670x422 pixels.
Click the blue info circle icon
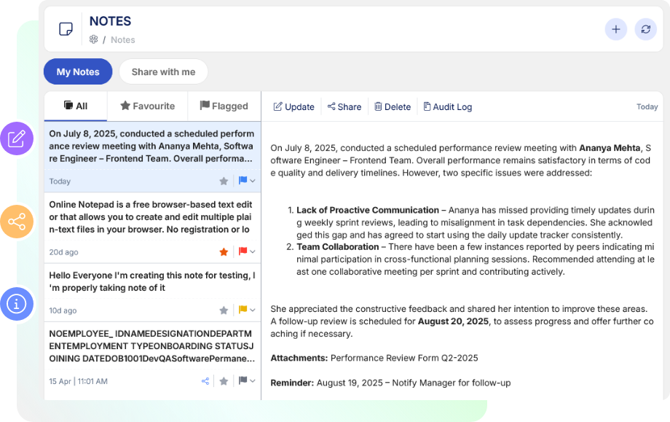[x=17, y=304]
